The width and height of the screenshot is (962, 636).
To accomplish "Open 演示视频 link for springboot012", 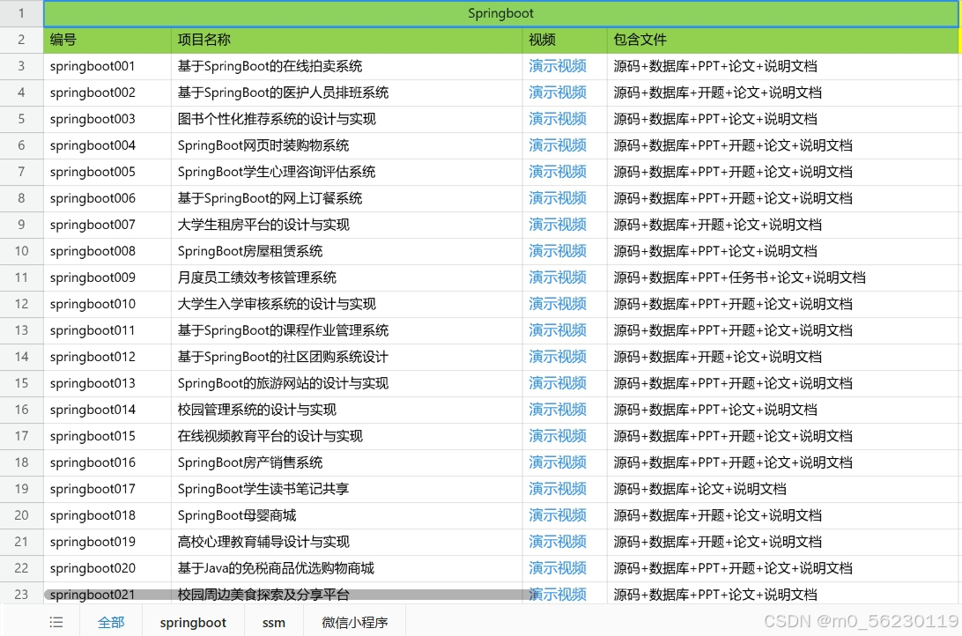I will tap(558, 357).
